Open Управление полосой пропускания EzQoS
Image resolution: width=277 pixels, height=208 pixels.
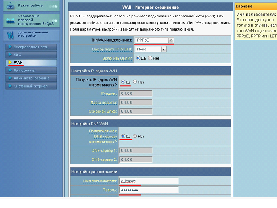pyautogui.click(x=31, y=20)
